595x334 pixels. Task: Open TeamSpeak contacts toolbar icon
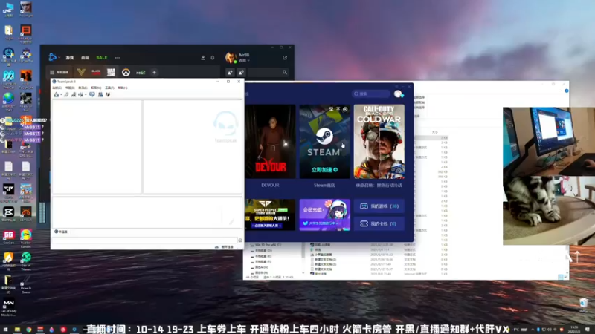coord(100,95)
